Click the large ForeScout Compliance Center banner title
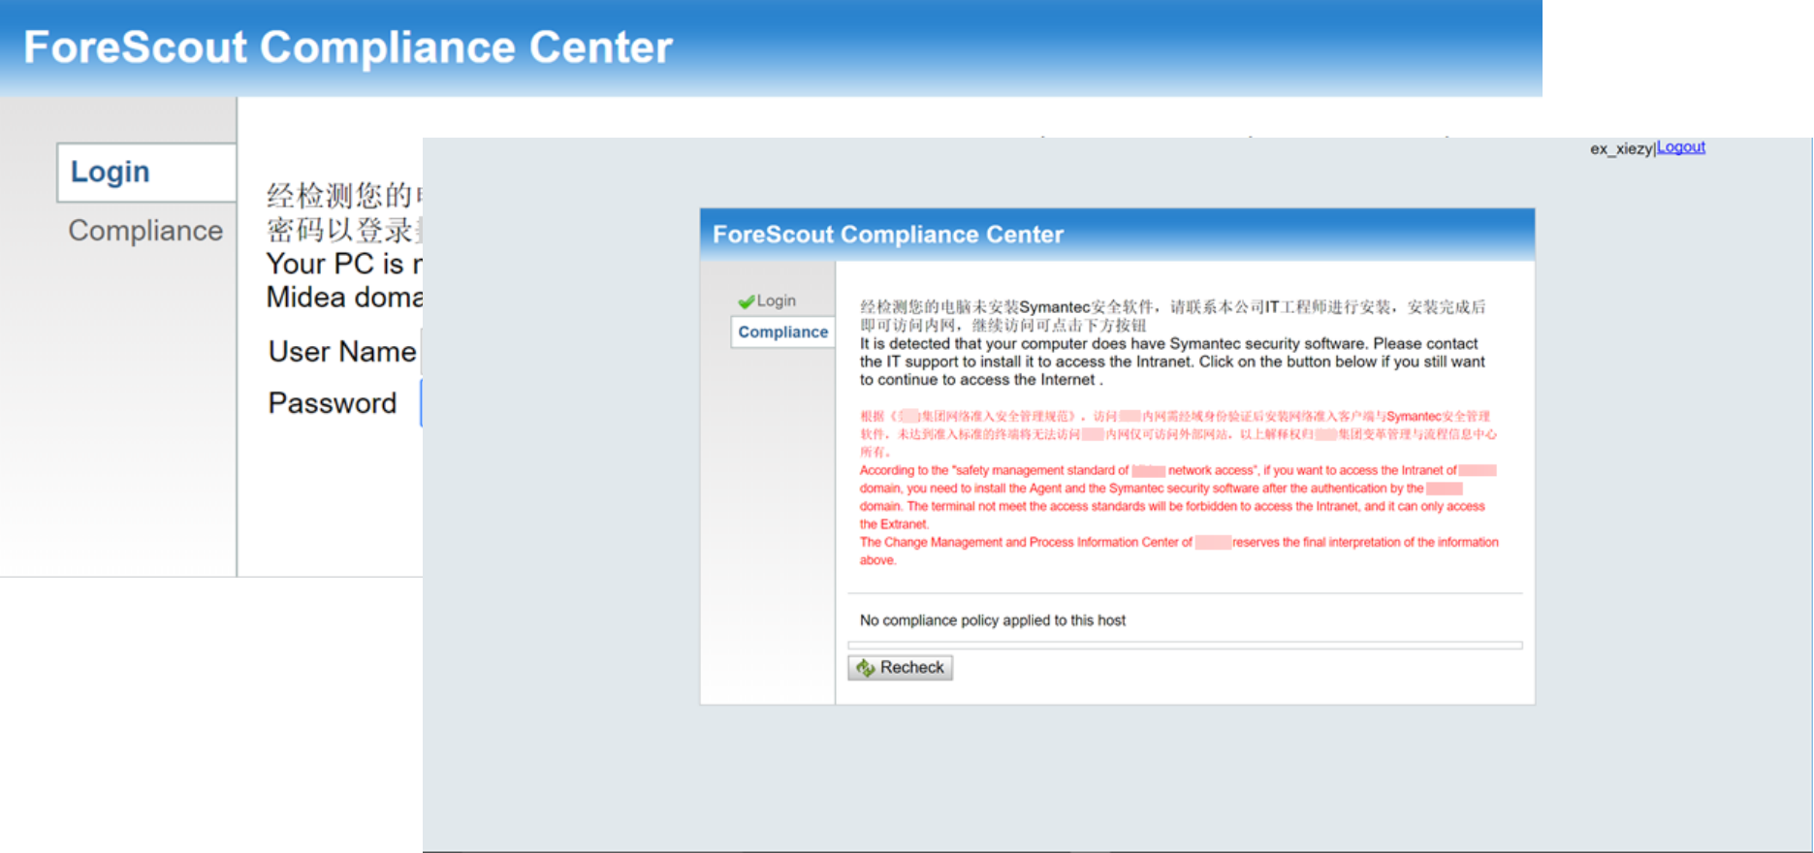This screenshot has width=1814, height=853. [347, 47]
